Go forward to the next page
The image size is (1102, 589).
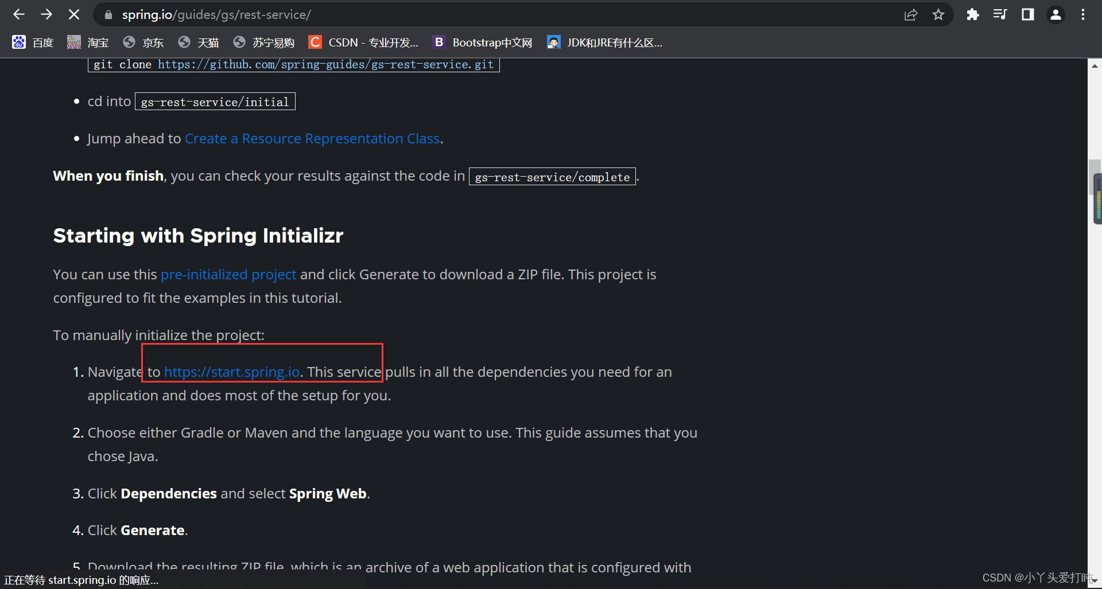(46, 14)
